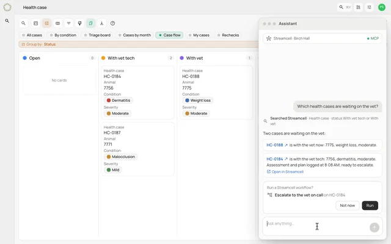391x244 pixels.
Task: Open the HC-0188 link in assistant
Action: pyautogui.click(x=275, y=145)
